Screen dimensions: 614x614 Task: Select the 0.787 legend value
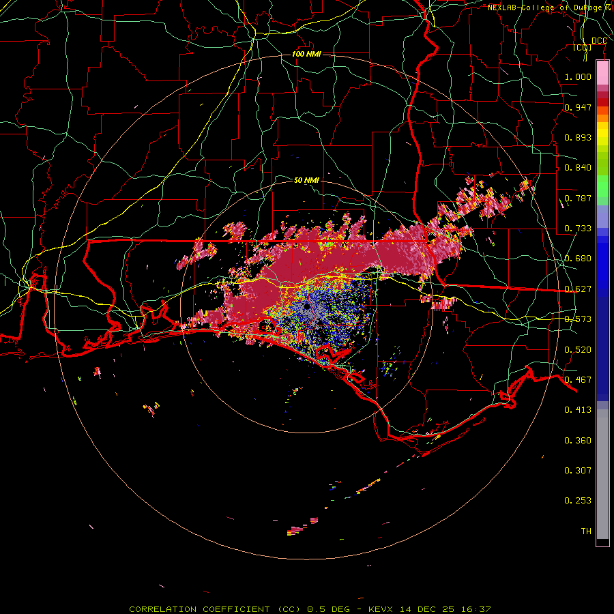(x=578, y=198)
